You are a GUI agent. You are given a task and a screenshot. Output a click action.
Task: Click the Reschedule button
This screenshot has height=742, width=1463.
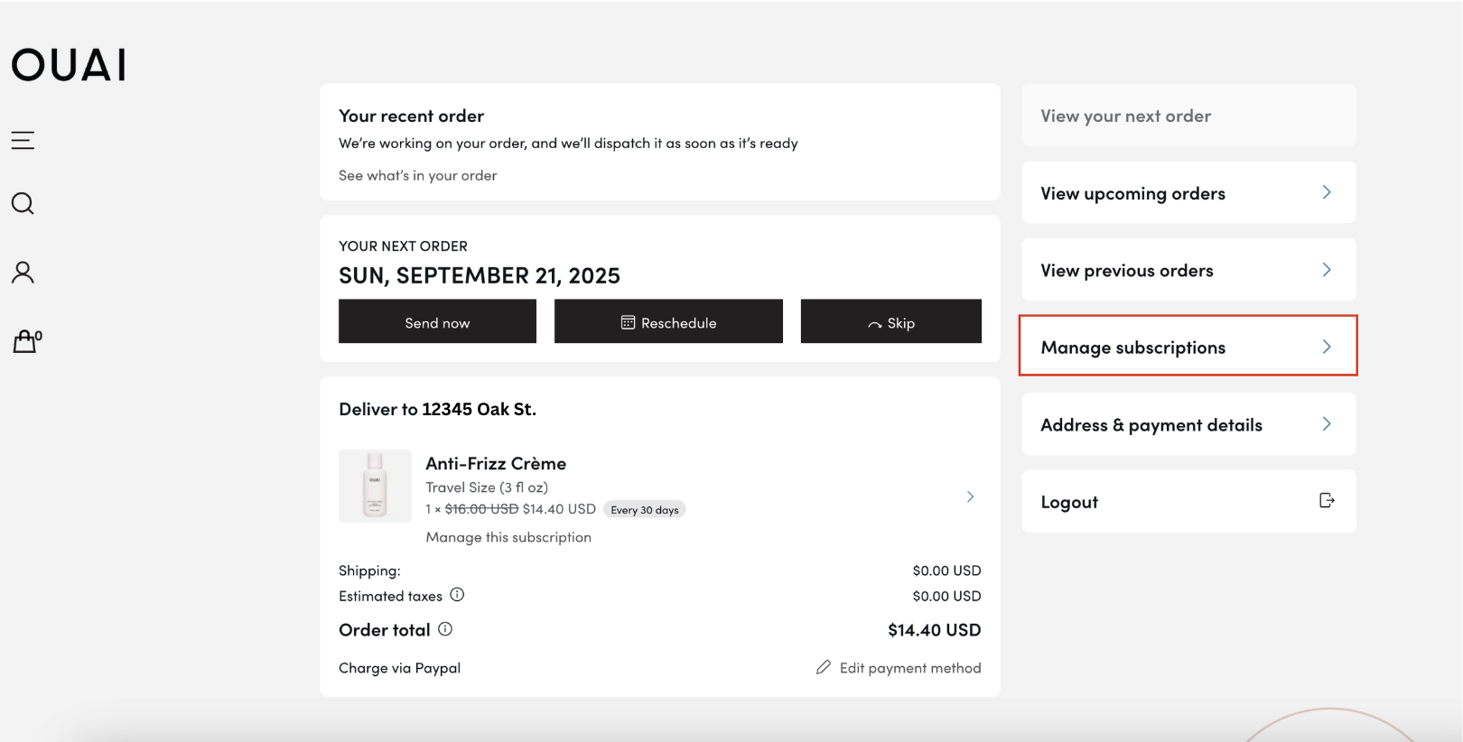(668, 322)
